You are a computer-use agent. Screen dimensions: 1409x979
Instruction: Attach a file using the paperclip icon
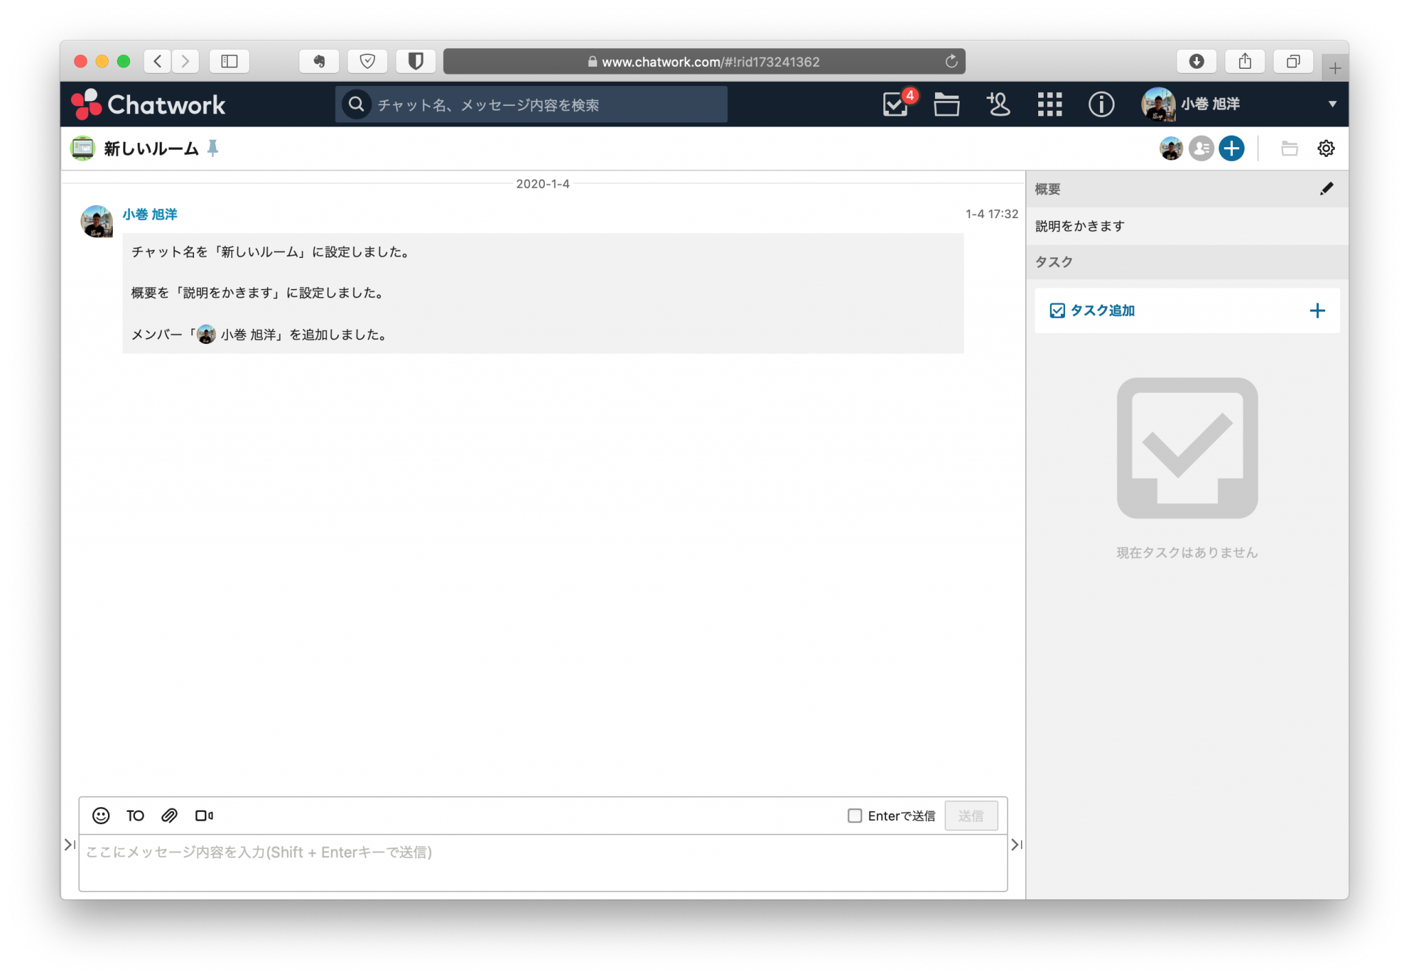[169, 815]
